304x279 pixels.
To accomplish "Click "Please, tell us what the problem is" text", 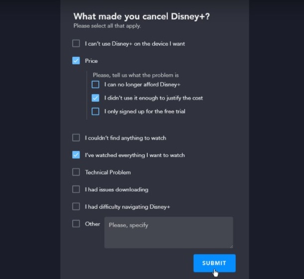I will 135,75.
